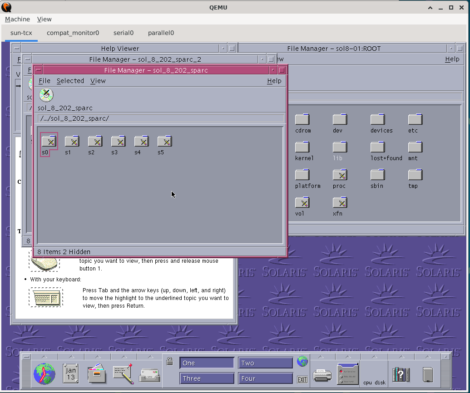
Task: Select the s3 slice folder
Action: 118,142
